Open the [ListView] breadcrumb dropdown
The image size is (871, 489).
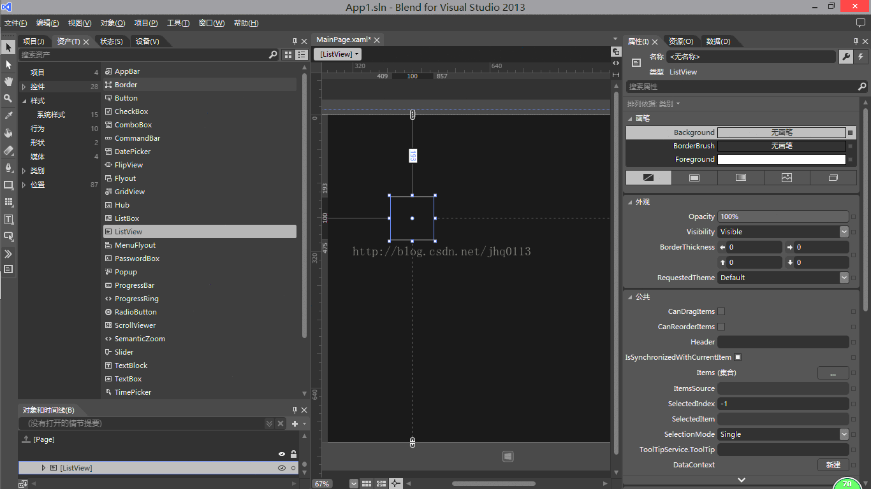[338, 54]
